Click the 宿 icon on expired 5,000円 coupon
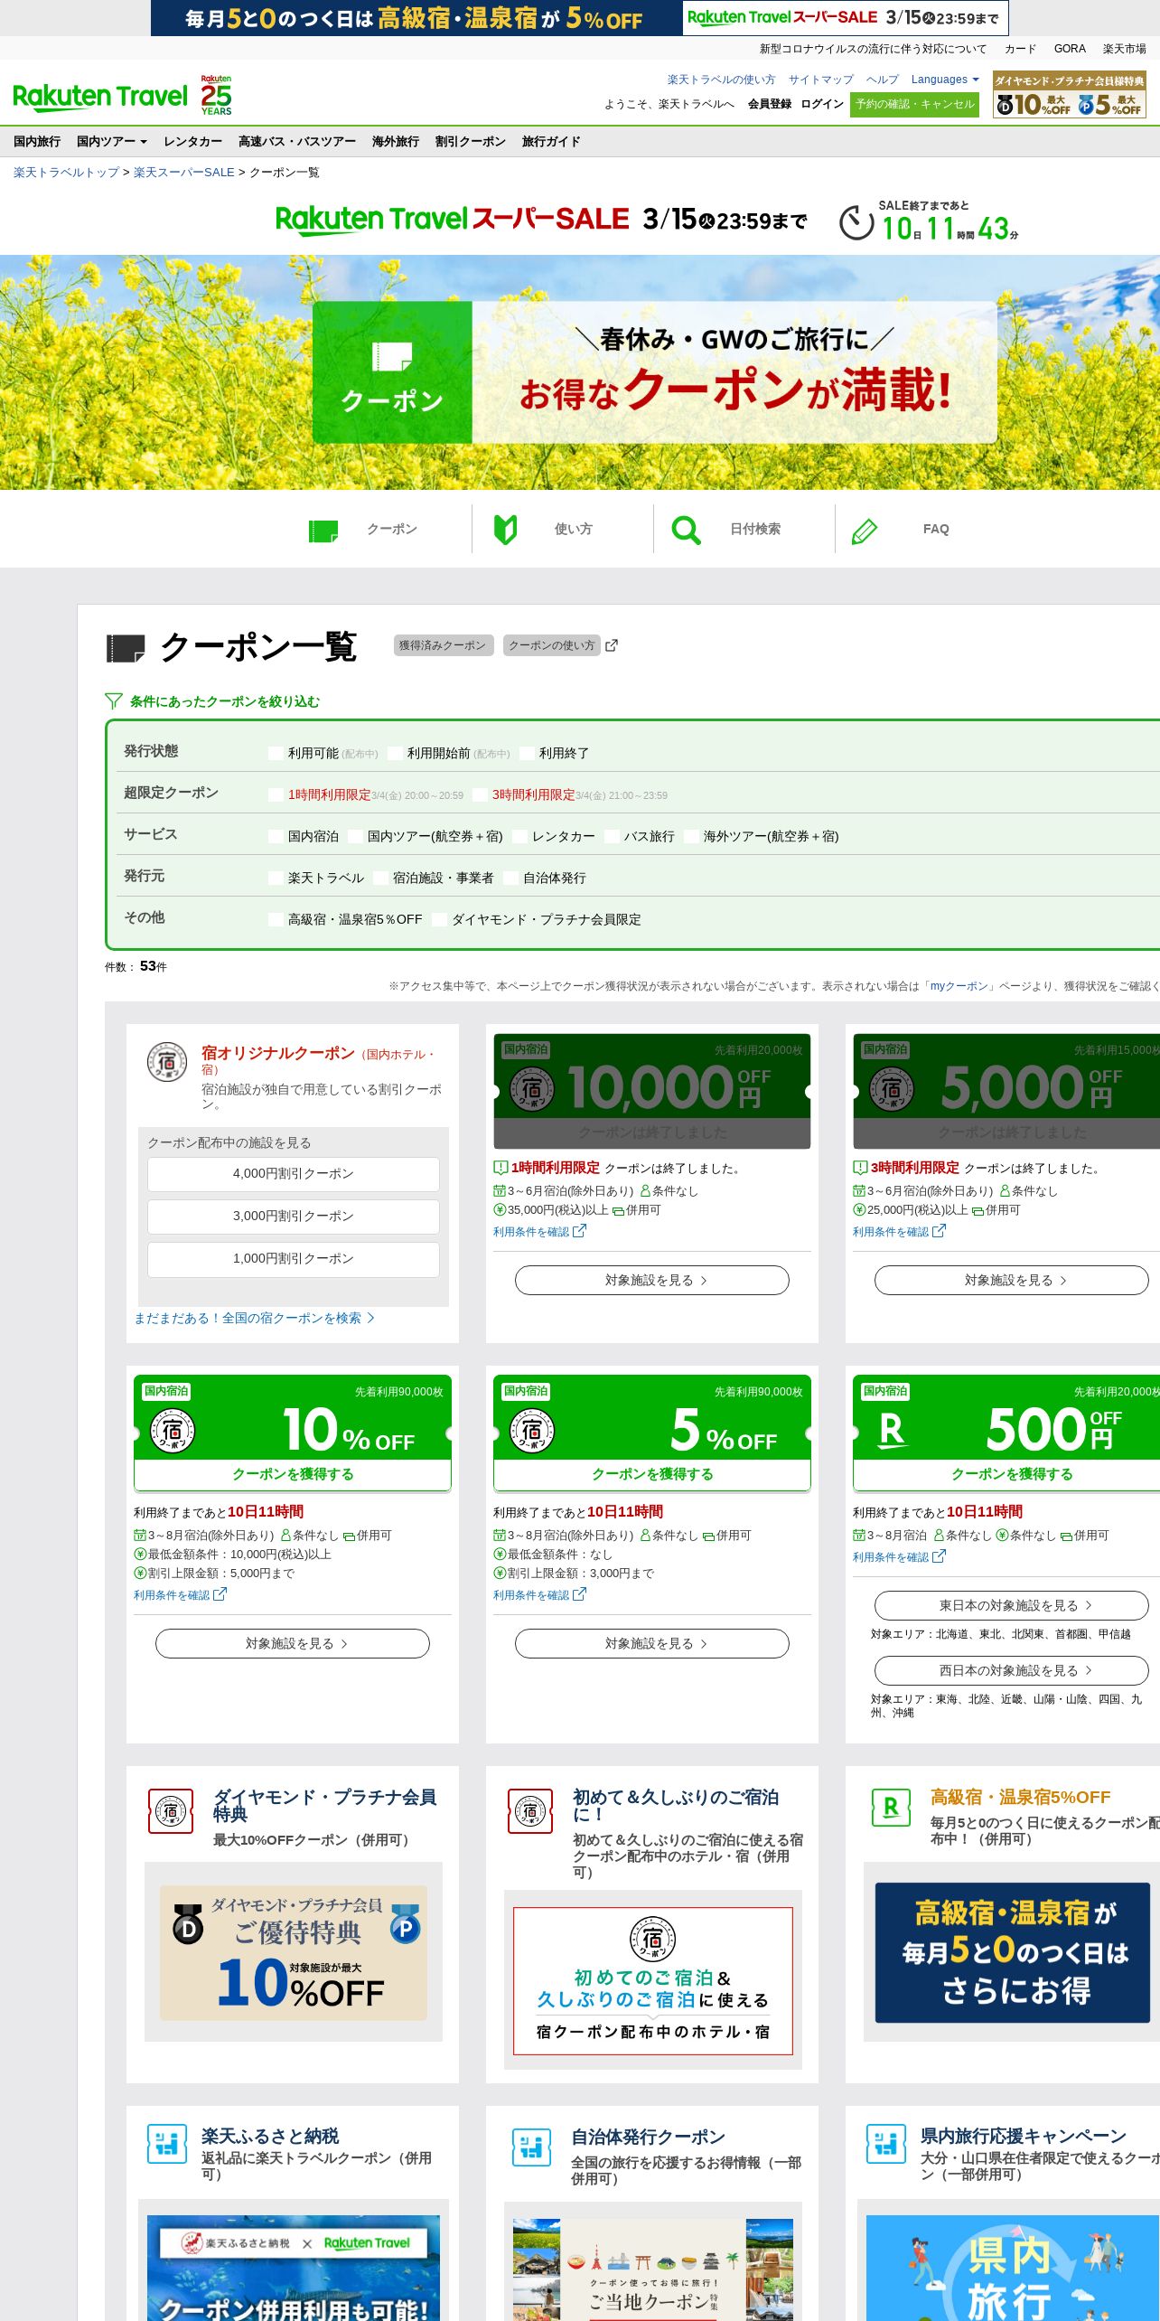This screenshot has height=2321, width=1160. point(891,1089)
